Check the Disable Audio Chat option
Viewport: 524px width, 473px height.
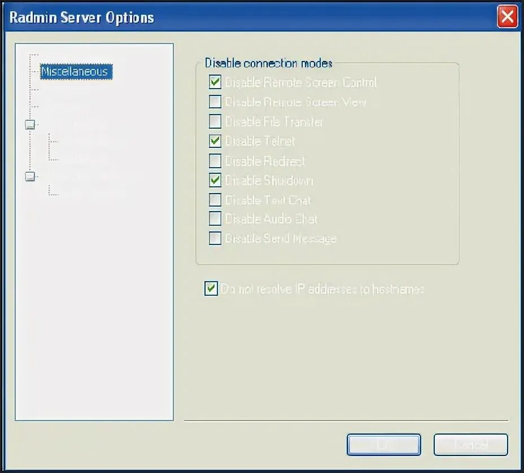(x=215, y=219)
